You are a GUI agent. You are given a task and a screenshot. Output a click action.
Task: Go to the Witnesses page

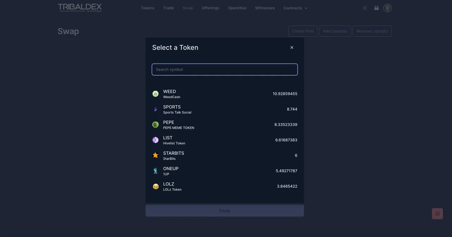[265, 8]
